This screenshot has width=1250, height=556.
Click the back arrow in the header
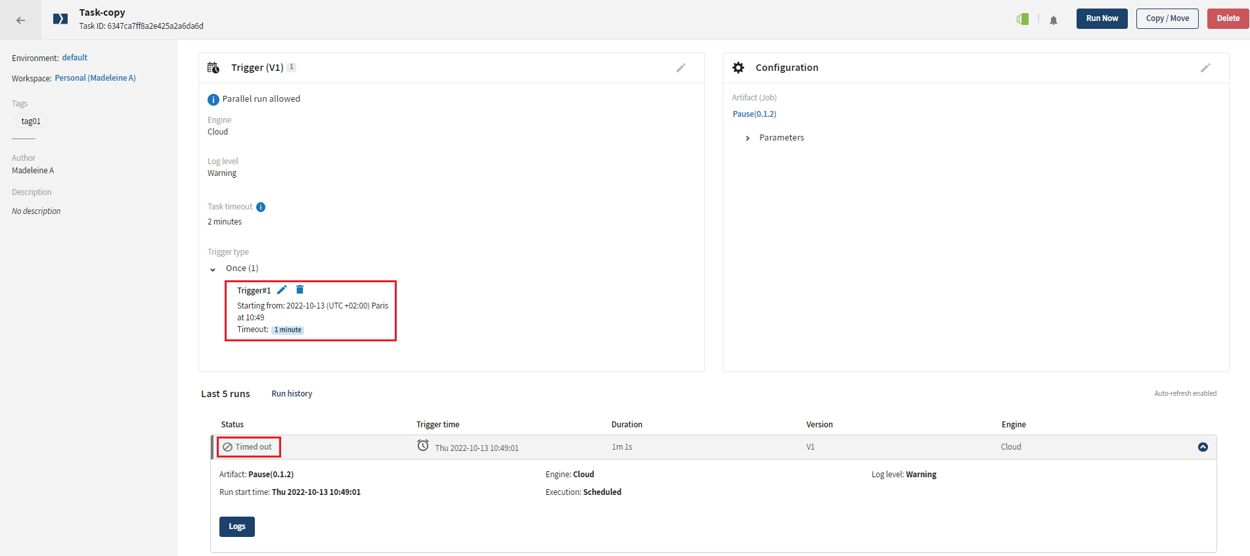point(20,20)
